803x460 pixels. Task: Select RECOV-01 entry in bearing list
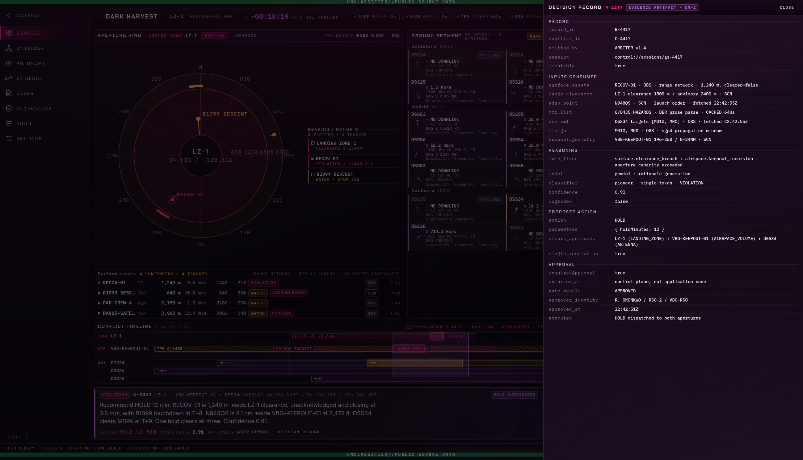tap(353, 161)
